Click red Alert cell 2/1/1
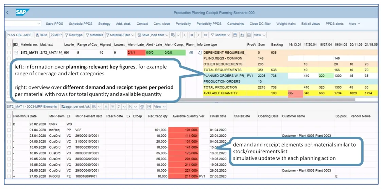This screenshot has width=383, height=189. 136,53
